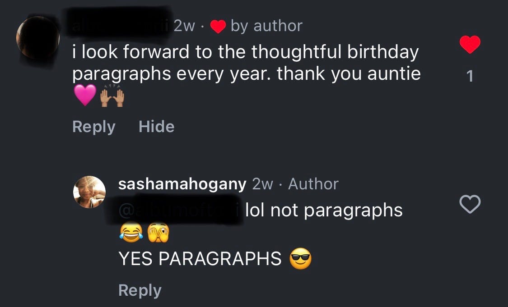Click the laughing tears emoji
This screenshot has height=307, width=508.
pos(131,232)
